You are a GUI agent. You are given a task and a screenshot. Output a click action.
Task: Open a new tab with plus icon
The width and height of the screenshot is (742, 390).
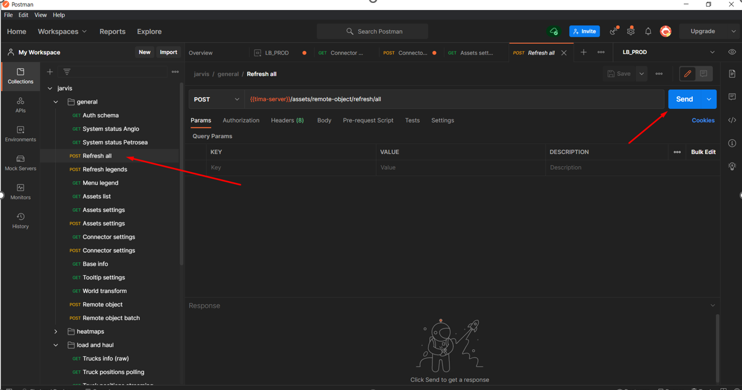[584, 53]
